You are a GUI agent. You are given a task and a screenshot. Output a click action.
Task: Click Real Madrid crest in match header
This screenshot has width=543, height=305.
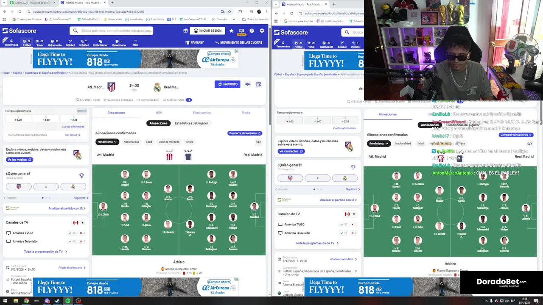(x=157, y=87)
